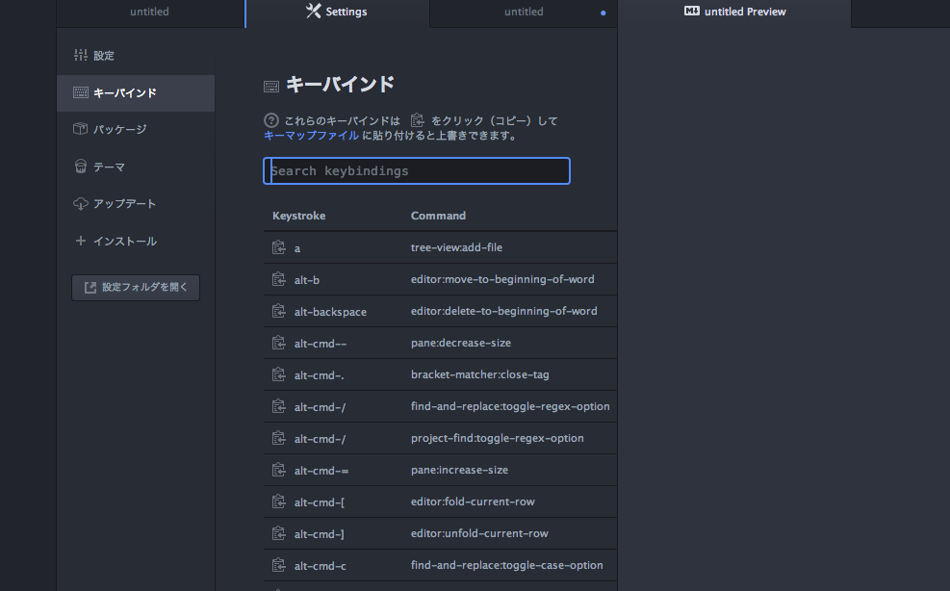Viewport: 950px width, 591px height.
Task: Copy the alt-backspace keybinding to clipboard
Action: (277, 311)
